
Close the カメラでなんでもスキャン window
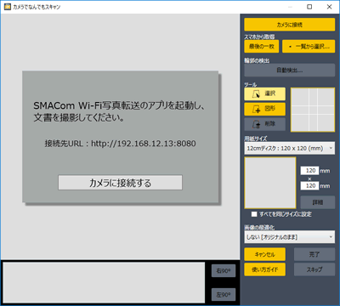[329, 7]
